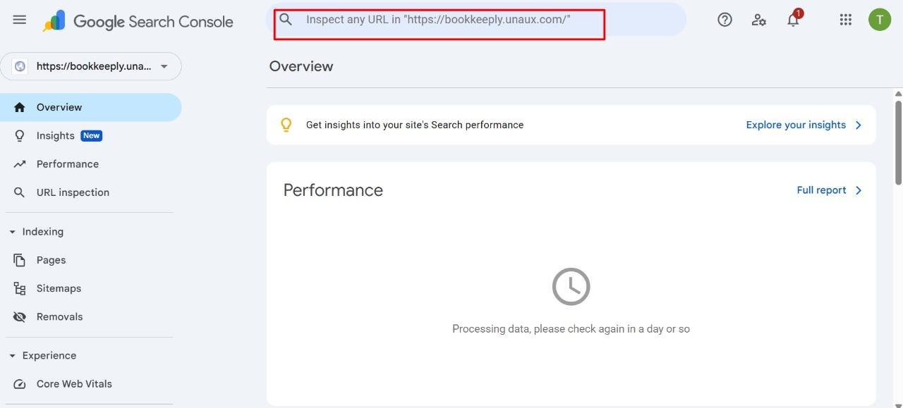
Task: Open the property selector dropdown
Action: [91, 66]
